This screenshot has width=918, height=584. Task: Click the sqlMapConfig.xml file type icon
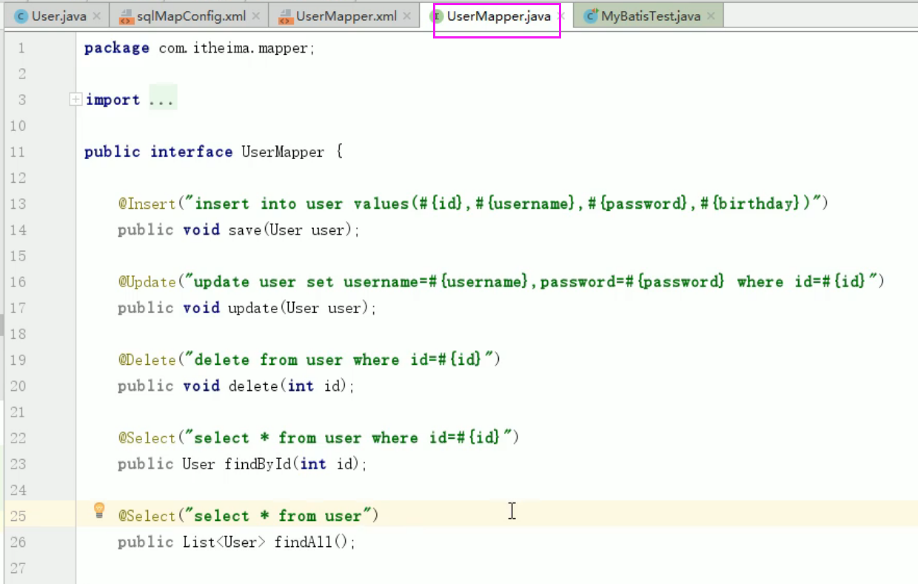(126, 16)
